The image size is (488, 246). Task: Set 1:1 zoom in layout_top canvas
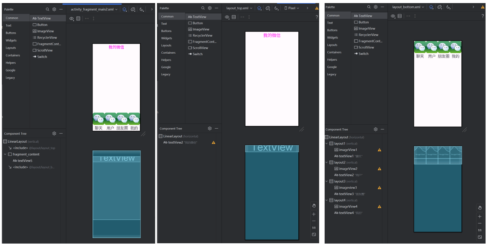(314, 228)
